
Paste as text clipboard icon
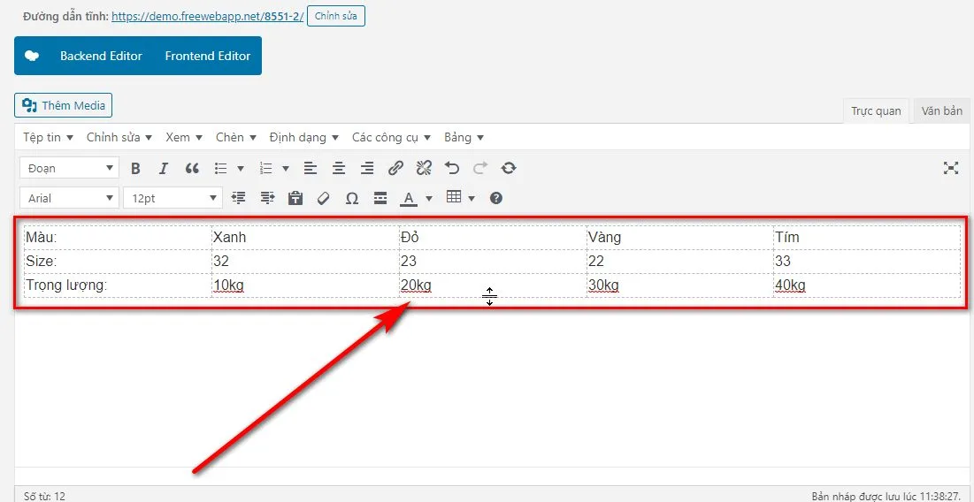pyautogui.click(x=295, y=198)
